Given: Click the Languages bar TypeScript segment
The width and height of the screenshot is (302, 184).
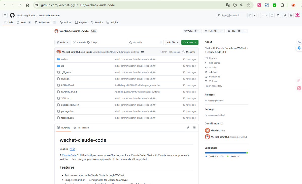Looking at the screenshot, I should [225, 153].
